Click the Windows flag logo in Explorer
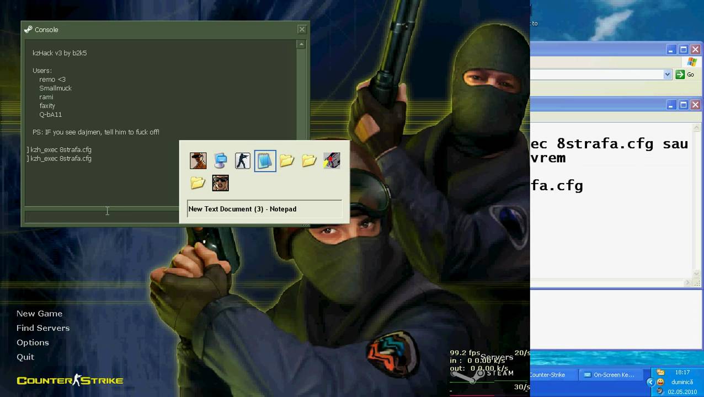Screen dimensions: 704x397 [x=692, y=62]
